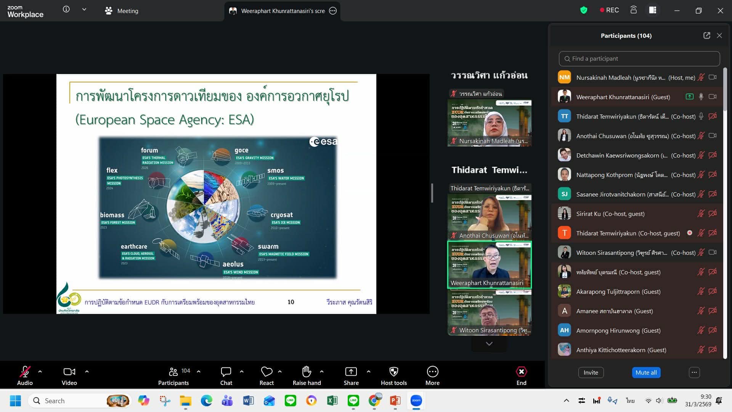Click the End meeting icon
Image resolution: width=732 pixels, height=412 pixels.
click(x=521, y=372)
